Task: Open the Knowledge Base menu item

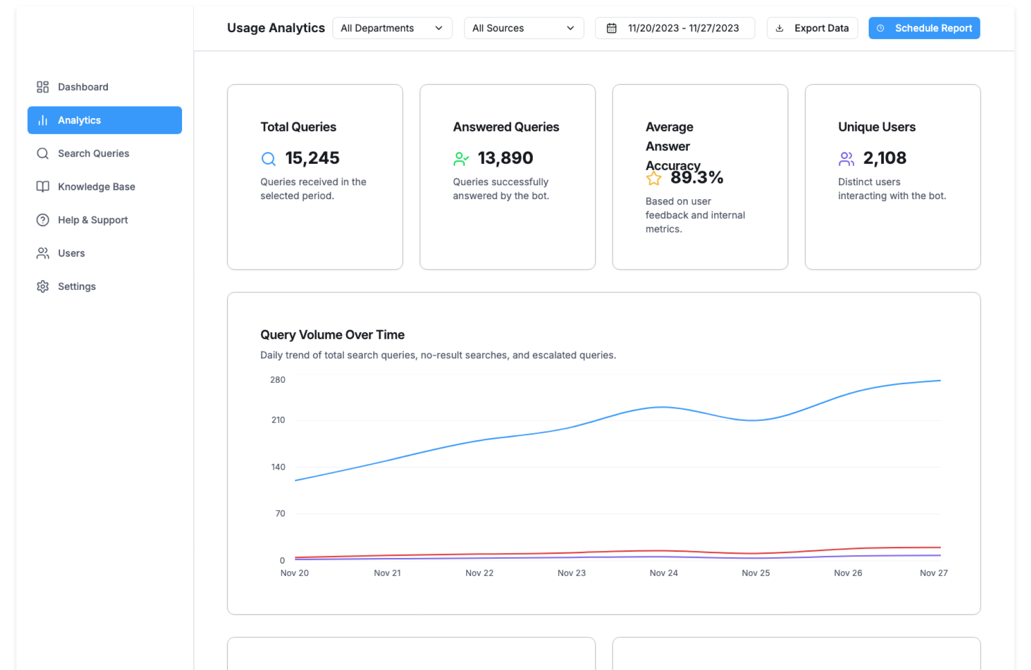Action: click(x=97, y=187)
